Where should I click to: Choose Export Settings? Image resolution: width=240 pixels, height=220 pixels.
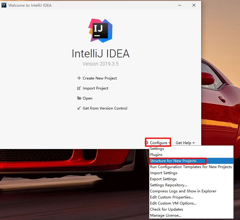[191, 179]
